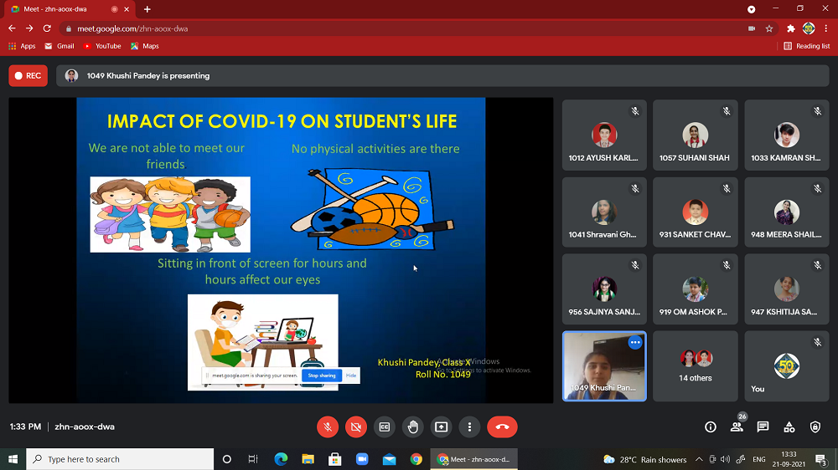
Task: Open the three-dot more options menu
Action: click(470, 427)
